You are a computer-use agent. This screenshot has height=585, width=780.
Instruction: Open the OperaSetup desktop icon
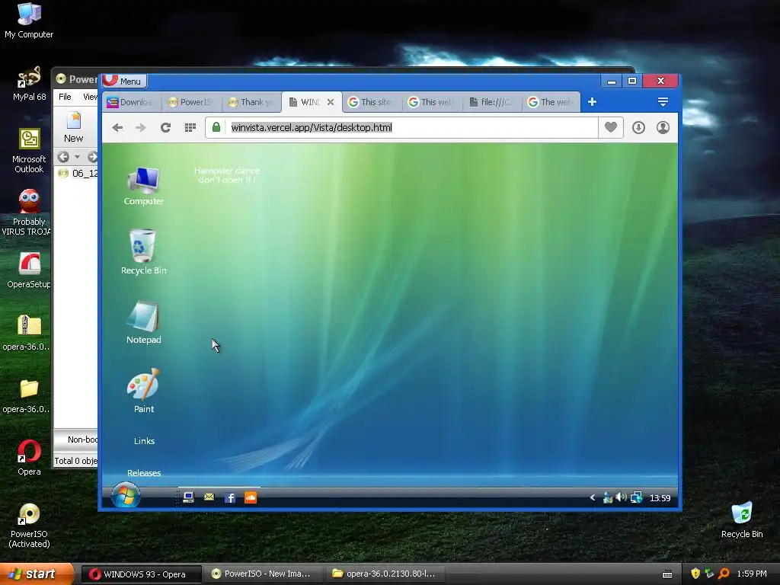click(29, 270)
